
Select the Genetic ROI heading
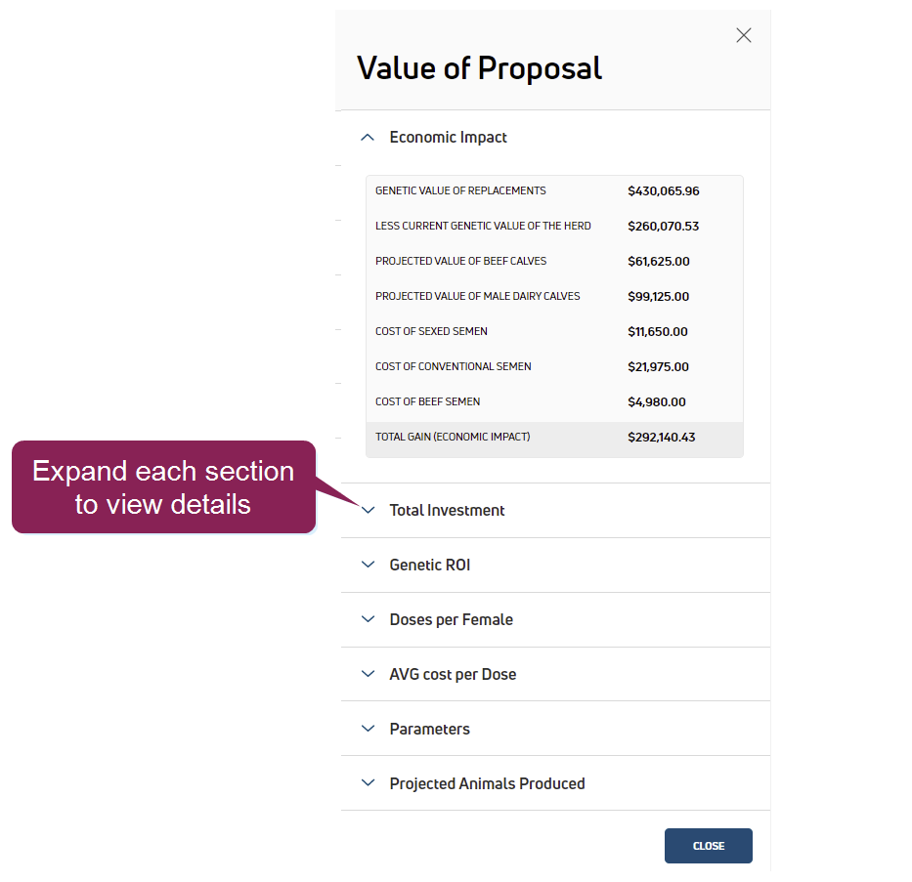(429, 566)
